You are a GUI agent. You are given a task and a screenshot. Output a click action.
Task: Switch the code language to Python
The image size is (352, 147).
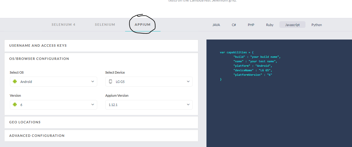tap(317, 25)
